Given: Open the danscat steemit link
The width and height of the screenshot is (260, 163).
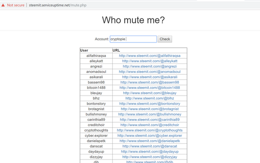Looking at the screenshot, I should click(x=150, y=146).
